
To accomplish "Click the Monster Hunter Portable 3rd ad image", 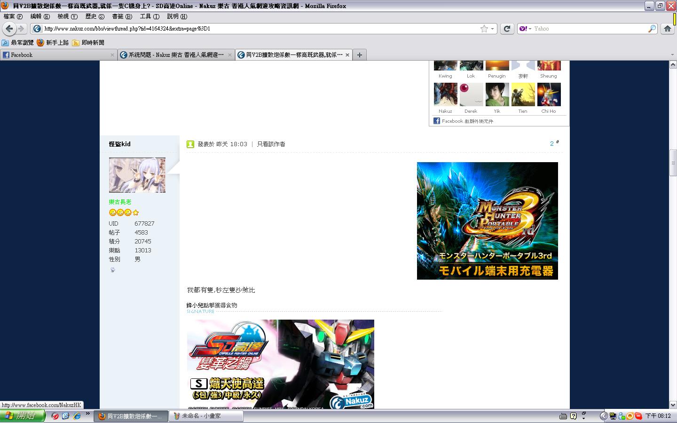I will pos(487,220).
